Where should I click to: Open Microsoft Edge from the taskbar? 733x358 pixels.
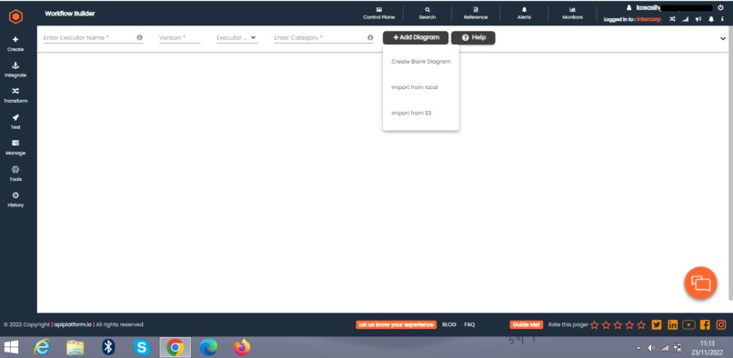[x=208, y=347]
